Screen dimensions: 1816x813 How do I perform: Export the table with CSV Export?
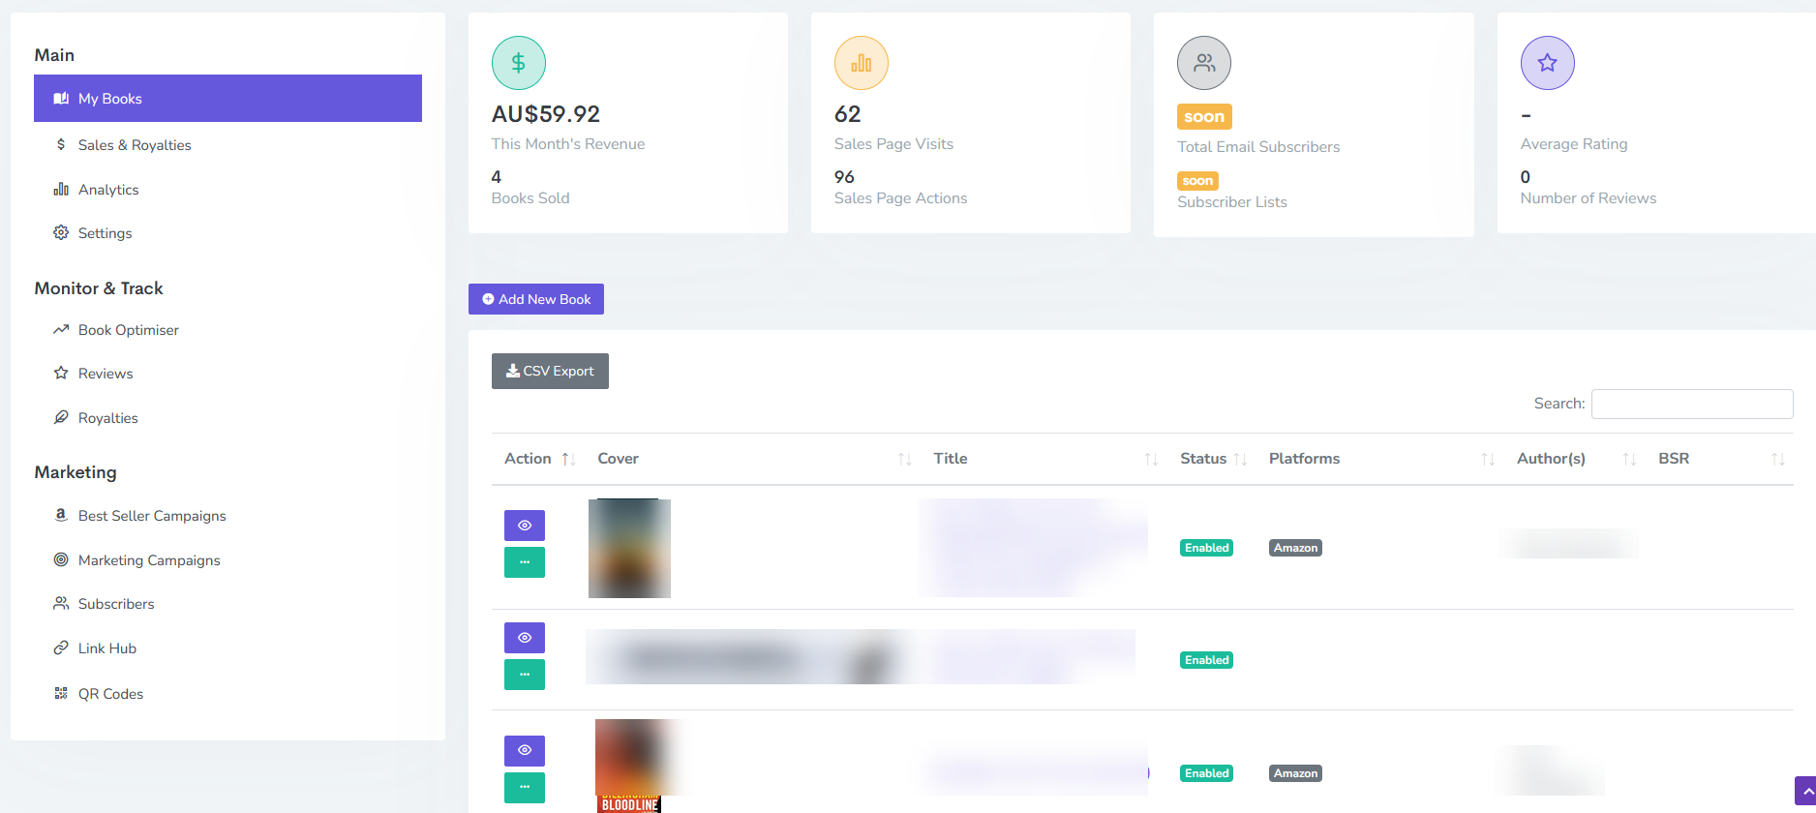550,371
